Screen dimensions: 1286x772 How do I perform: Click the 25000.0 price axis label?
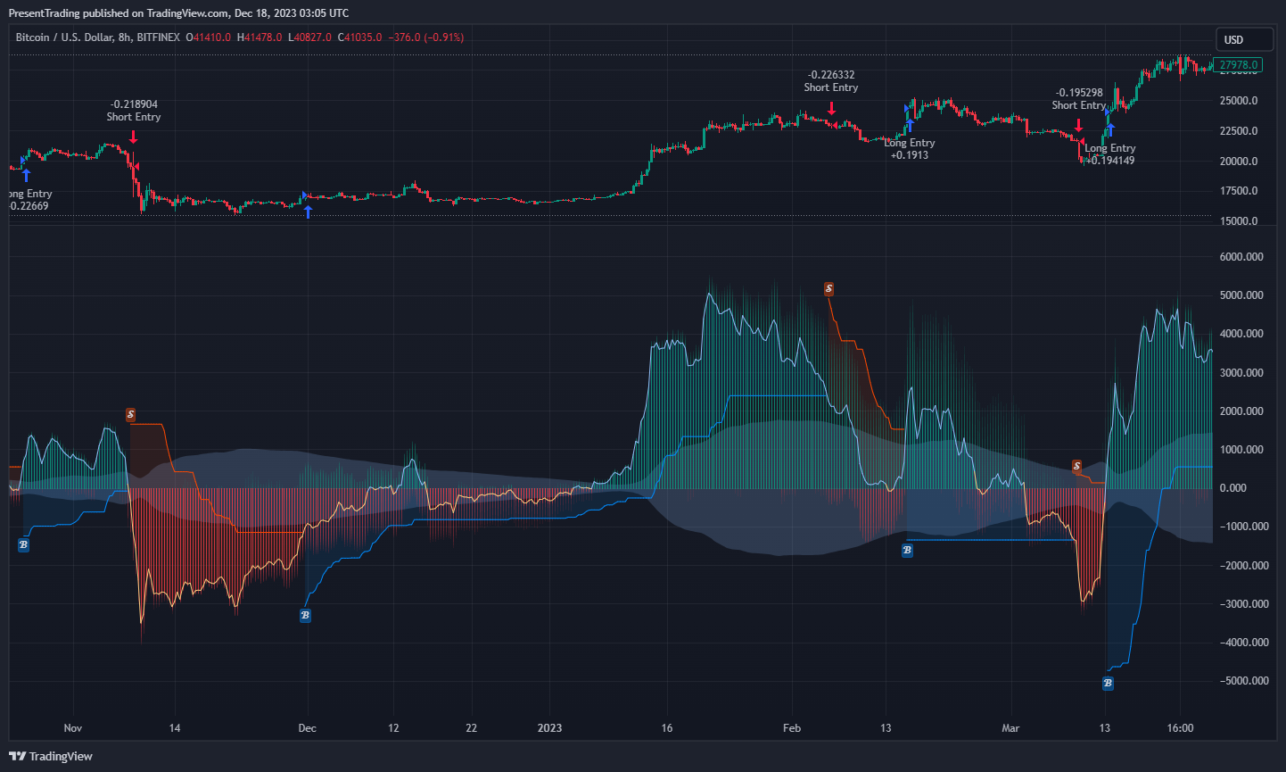[x=1239, y=101]
